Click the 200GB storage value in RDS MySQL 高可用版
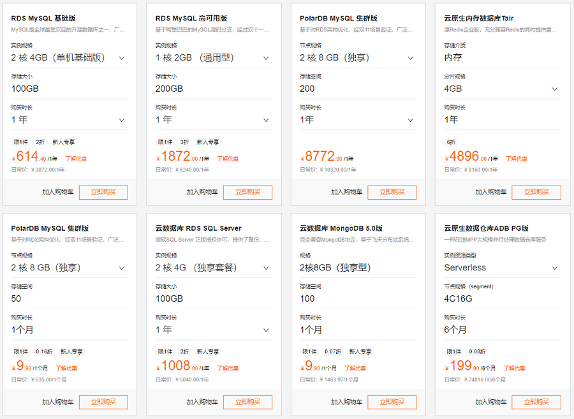574x419 pixels. pyautogui.click(x=169, y=89)
